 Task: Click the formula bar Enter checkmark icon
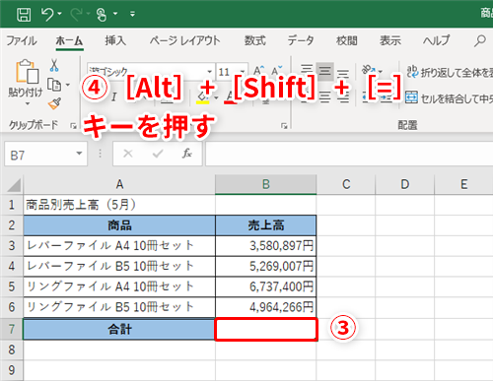[158, 154]
